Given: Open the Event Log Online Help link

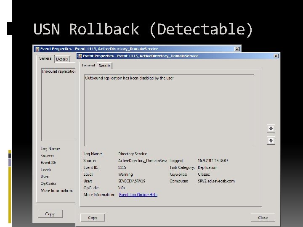Looking at the screenshot, I should (x=138, y=195).
